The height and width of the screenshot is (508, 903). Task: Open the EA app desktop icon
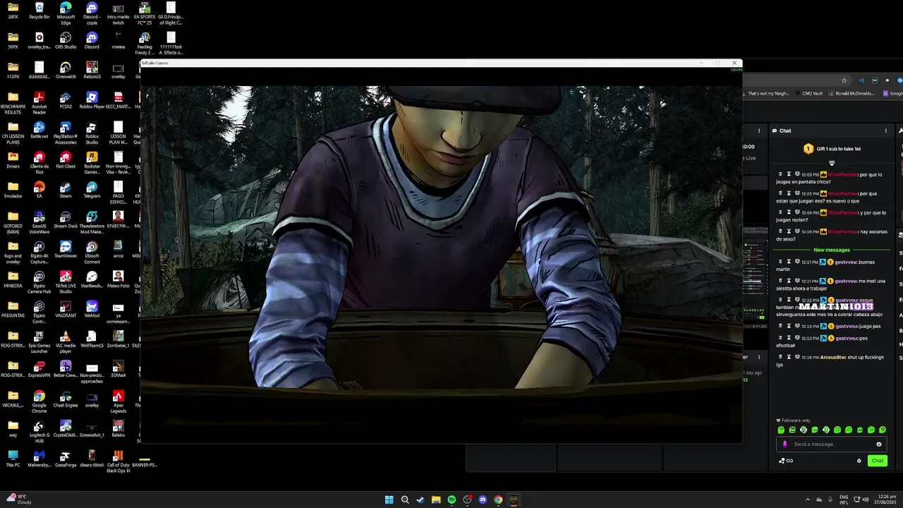(x=39, y=189)
